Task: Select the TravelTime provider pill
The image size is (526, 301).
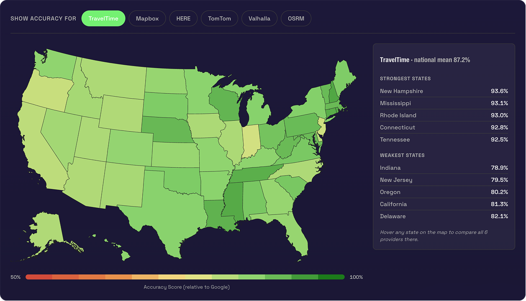Action: (103, 18)
